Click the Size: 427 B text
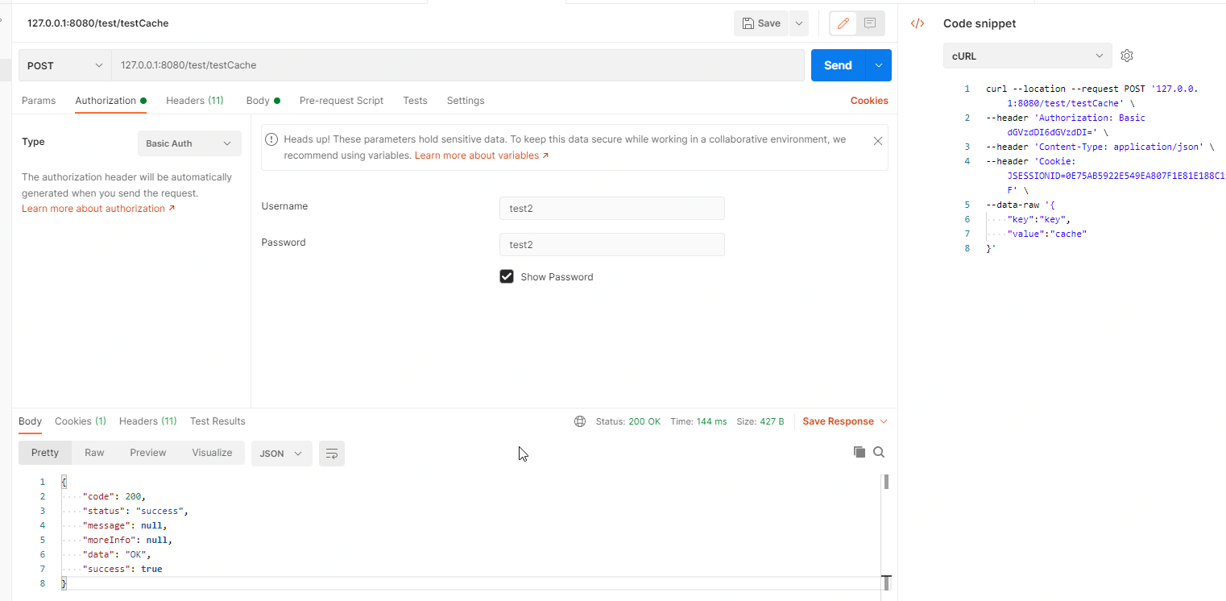The image size is (1226, 601). pos(760,421)
